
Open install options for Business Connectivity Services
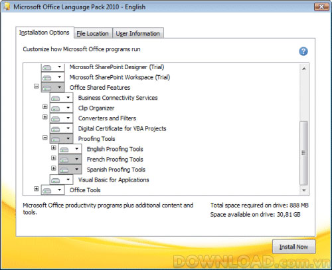(x=61, y=98)
